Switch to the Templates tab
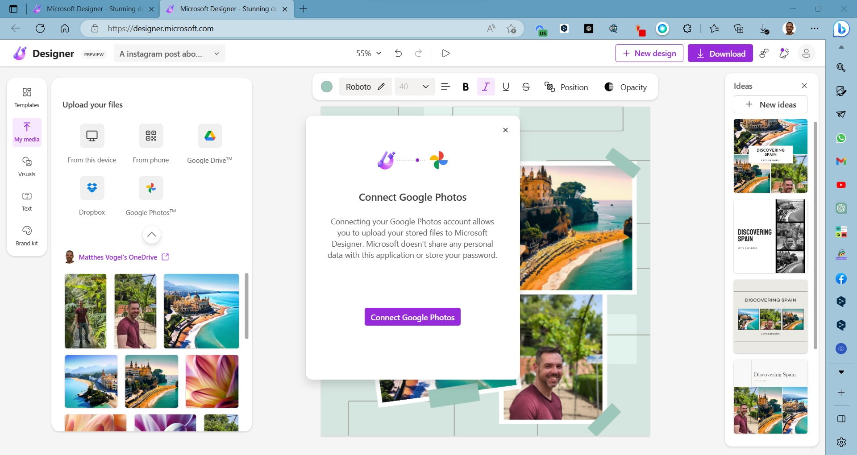Image resolution: width=857 pixels, height=455 pixels. (x=27, y=97)
